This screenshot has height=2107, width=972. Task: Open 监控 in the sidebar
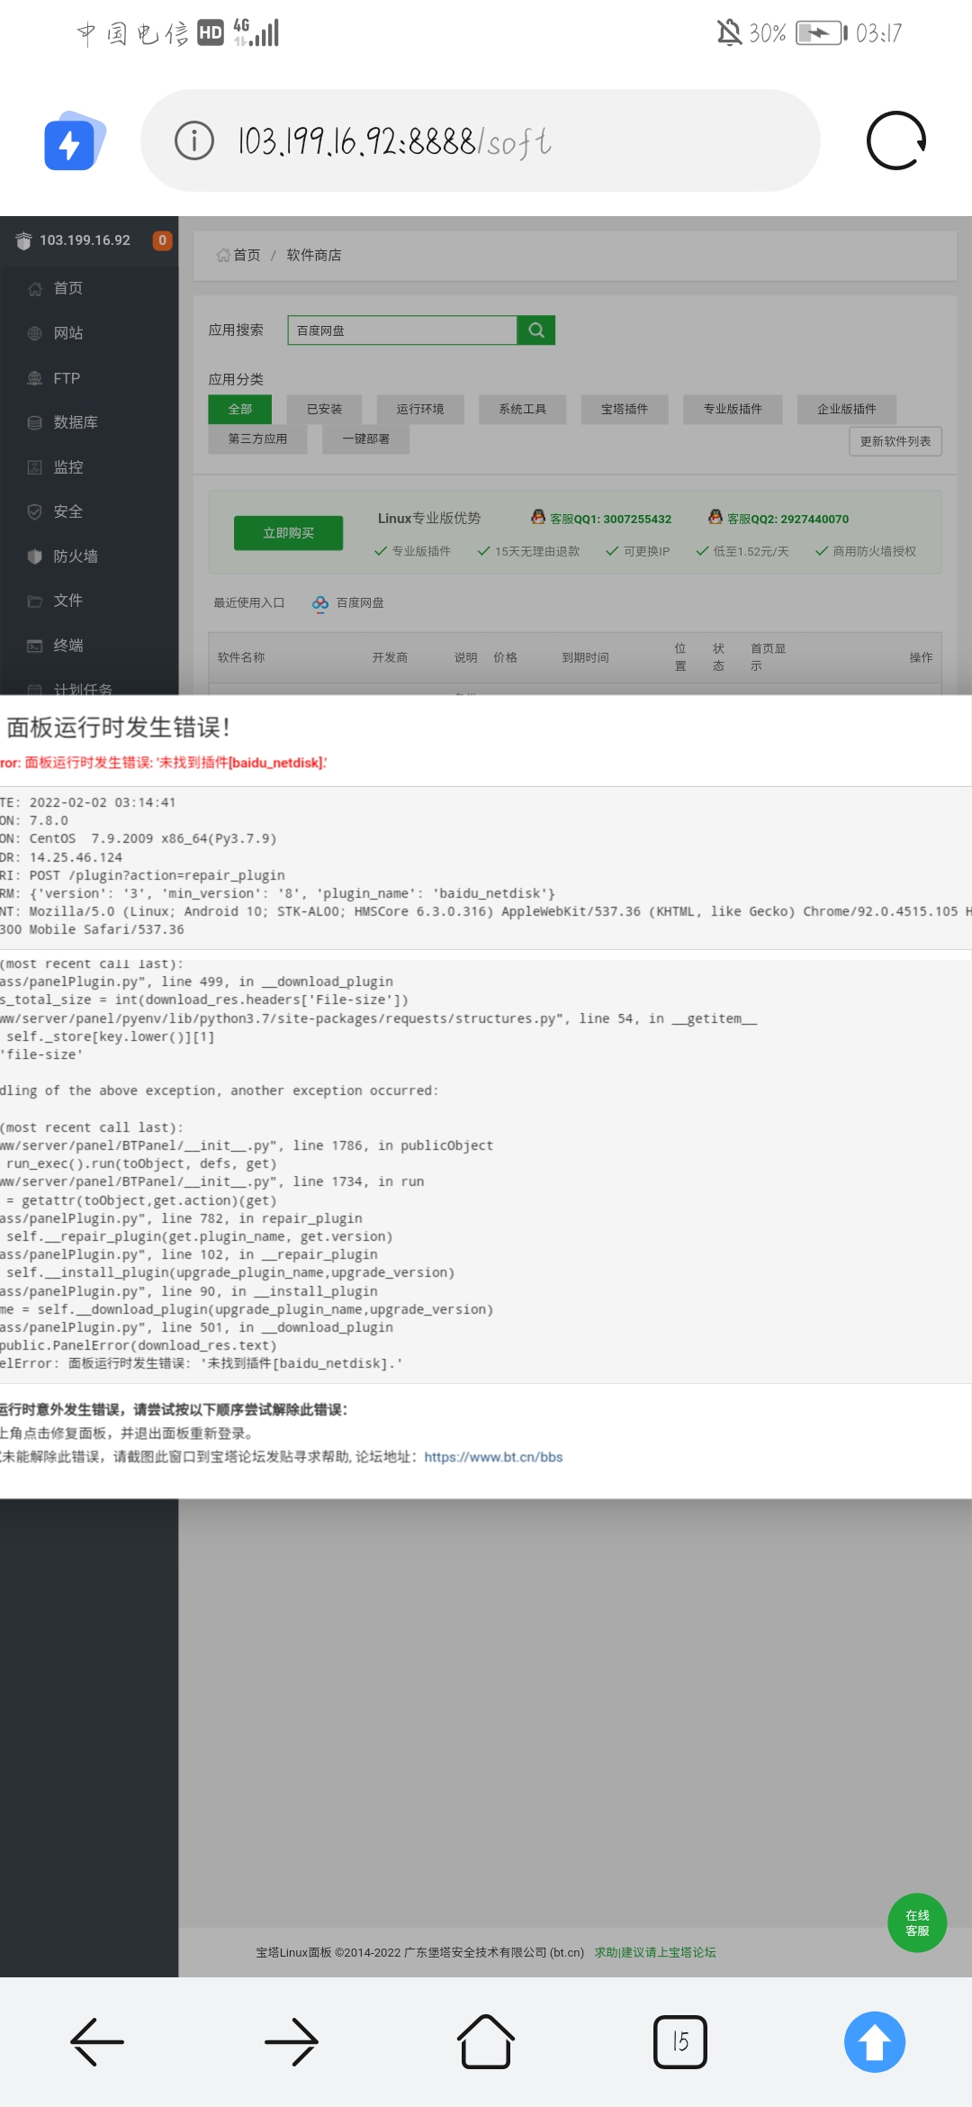[68, 467]
